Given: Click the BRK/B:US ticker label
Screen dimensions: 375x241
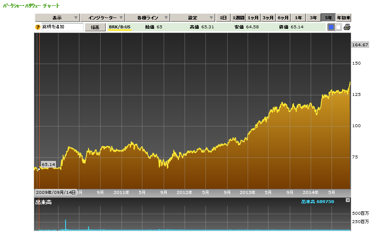Looking at the screenshot, I should click(x=119, y=27).
